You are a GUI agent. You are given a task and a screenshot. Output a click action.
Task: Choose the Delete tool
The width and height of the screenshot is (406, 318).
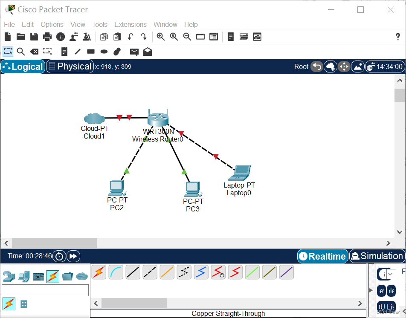tap(34, 52)
